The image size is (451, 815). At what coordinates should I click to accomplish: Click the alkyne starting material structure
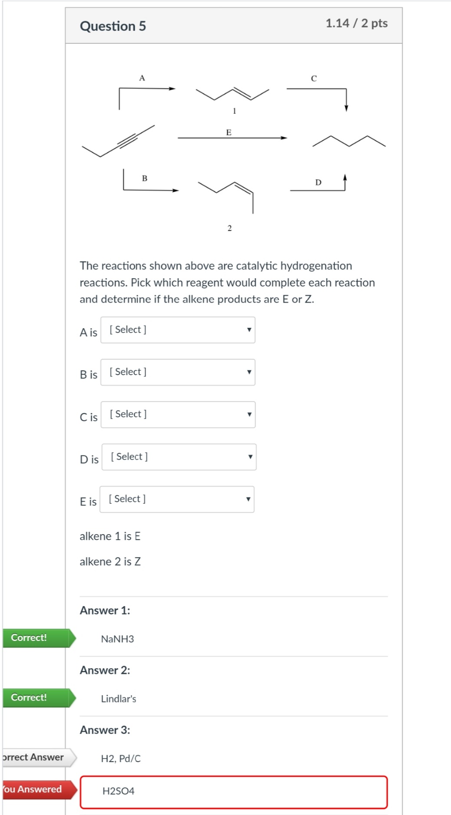point(118,141)
